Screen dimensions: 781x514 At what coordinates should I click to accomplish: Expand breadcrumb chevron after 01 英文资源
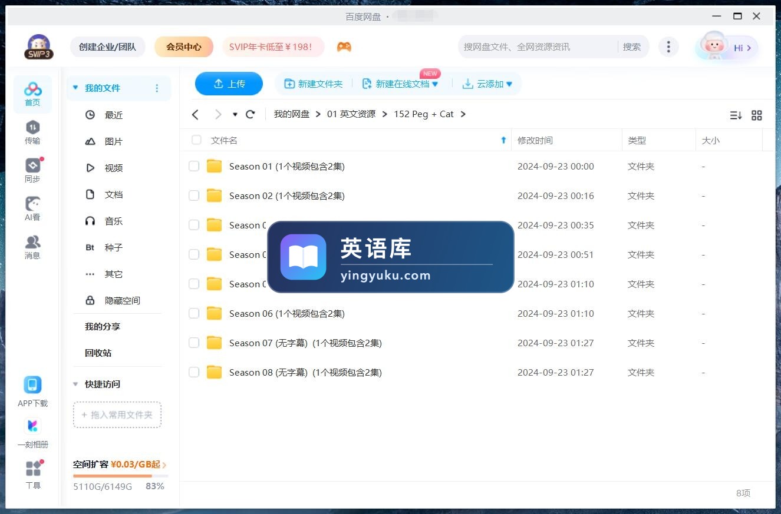tap(384, 114)
